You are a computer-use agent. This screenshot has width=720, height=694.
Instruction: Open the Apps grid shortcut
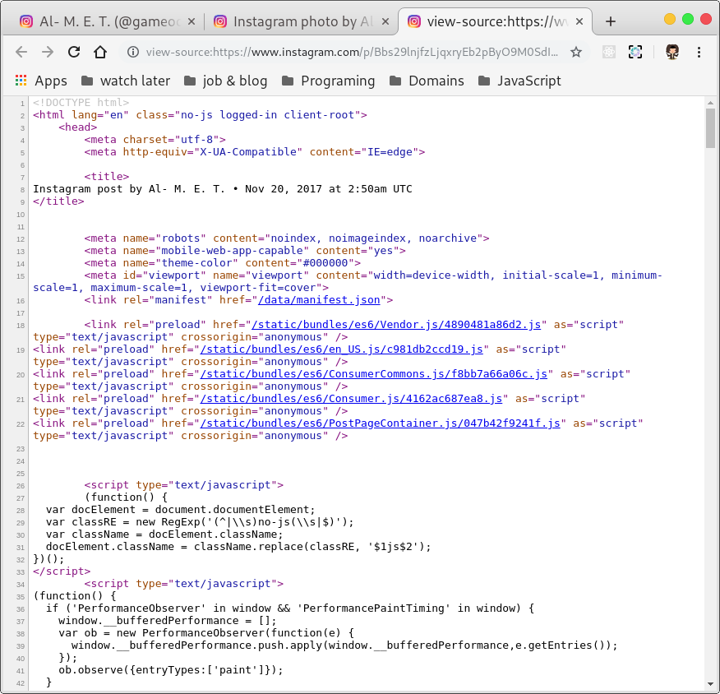pos(41,81)
